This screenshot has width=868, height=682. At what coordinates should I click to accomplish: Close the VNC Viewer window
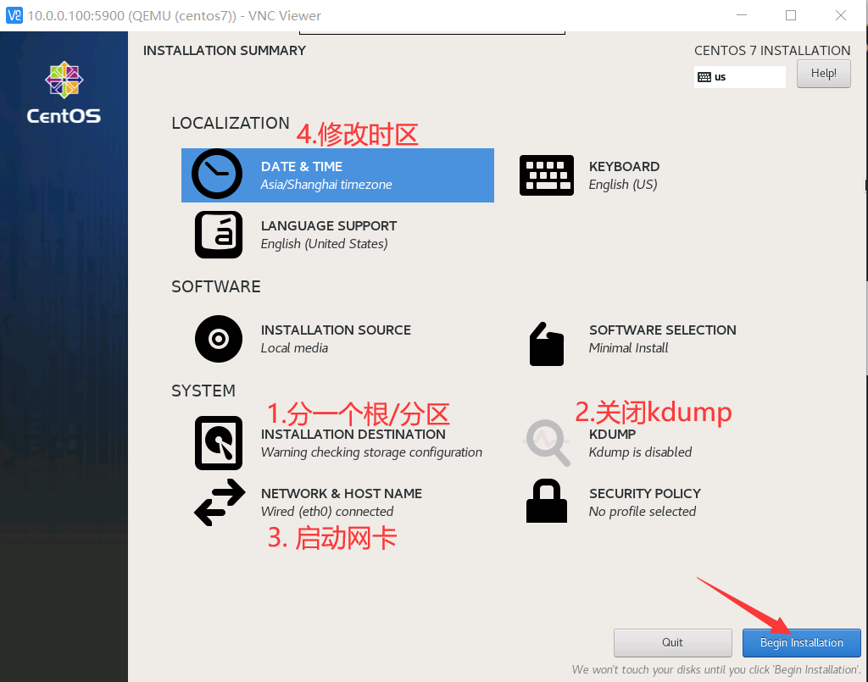pos(840,15)
